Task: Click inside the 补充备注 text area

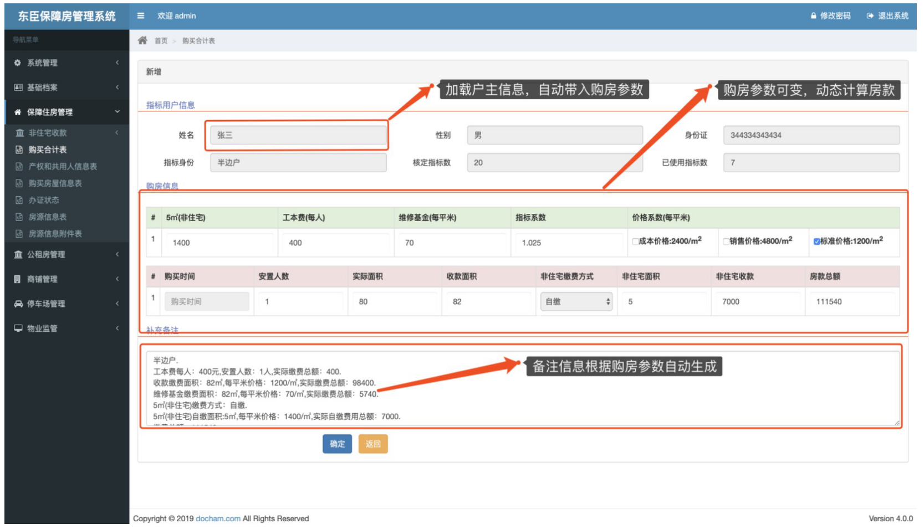Action: [523, 388]
